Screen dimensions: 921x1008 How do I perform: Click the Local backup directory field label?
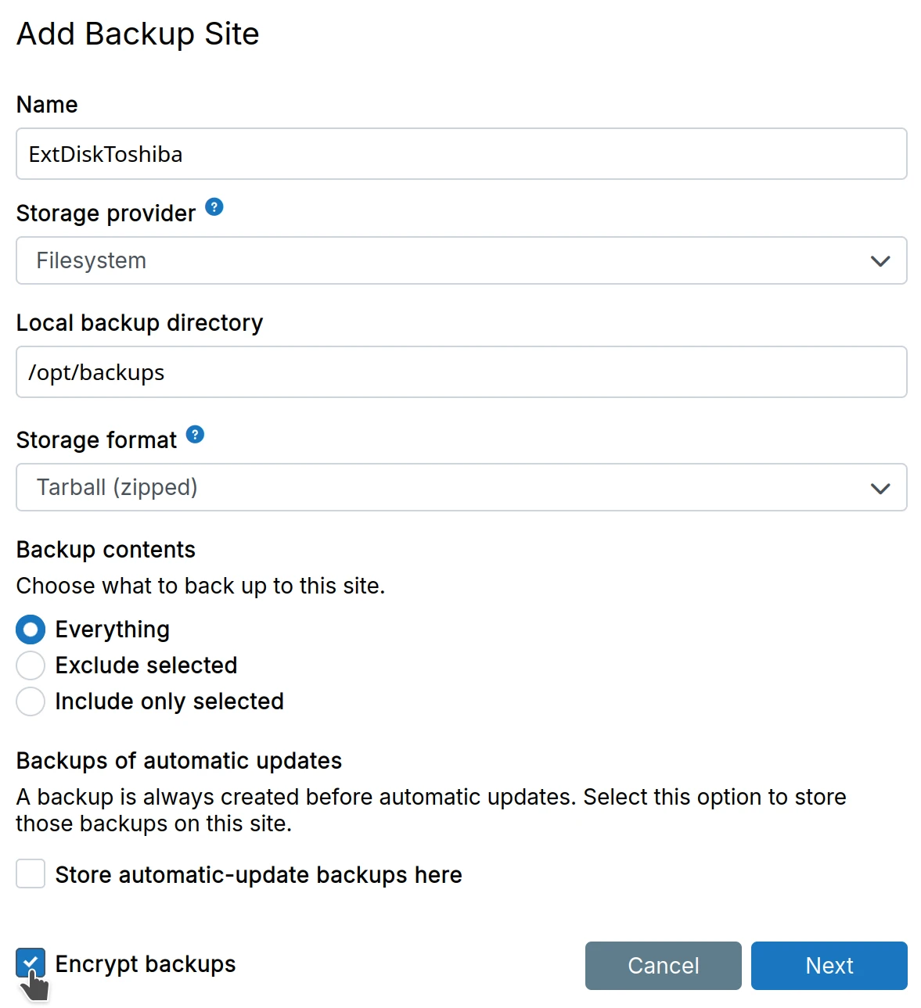tap(139, 323)
